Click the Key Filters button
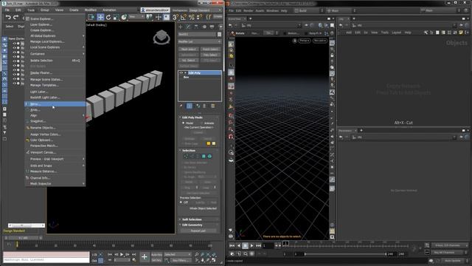472x266 pixels. click(180, 260)
